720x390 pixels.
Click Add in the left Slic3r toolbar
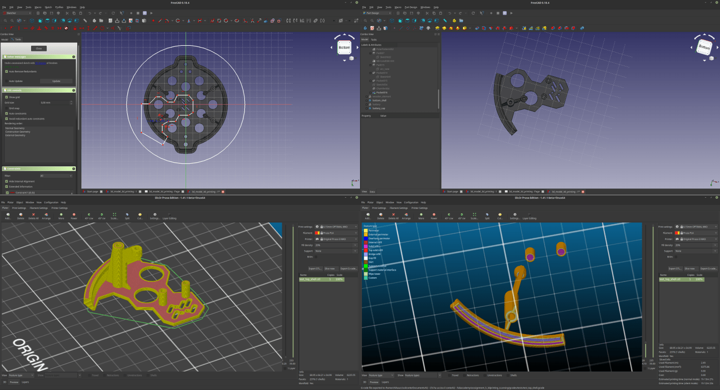click(x=8, y=216)
